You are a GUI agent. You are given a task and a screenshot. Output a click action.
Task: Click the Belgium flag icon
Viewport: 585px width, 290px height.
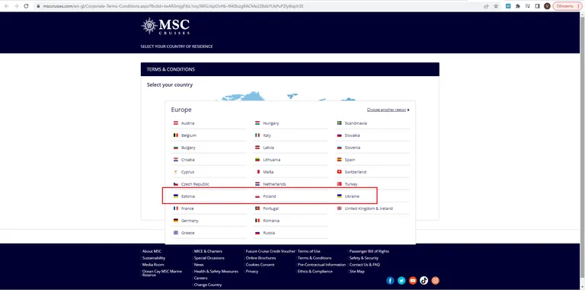pyautogui.click(x=176, y=135)
